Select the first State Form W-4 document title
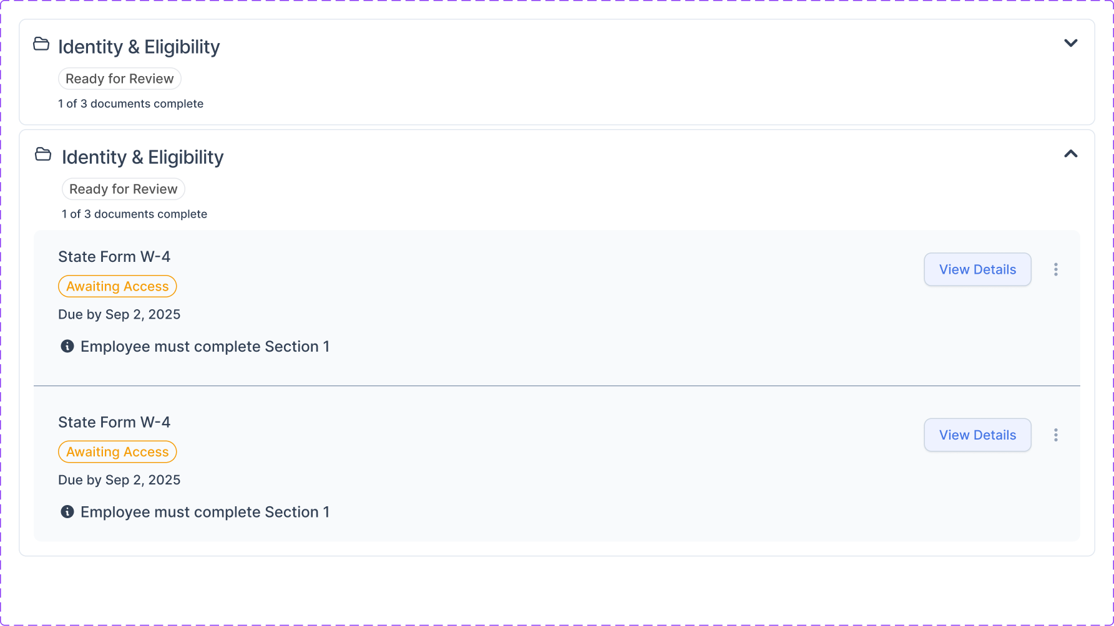Screen dimensions: 1114x626 [114, 257]
